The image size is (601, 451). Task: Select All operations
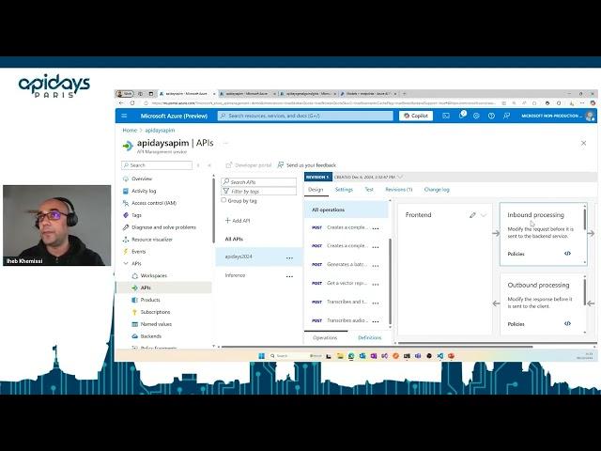347,210
